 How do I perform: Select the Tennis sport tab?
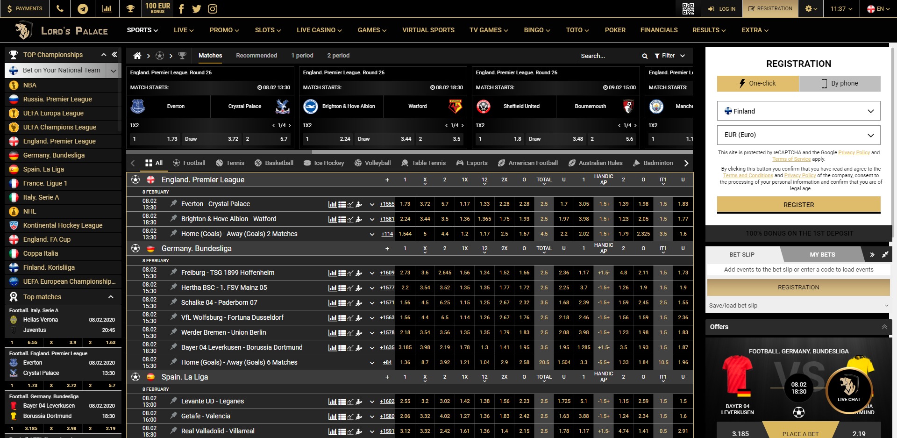[230, 163]
